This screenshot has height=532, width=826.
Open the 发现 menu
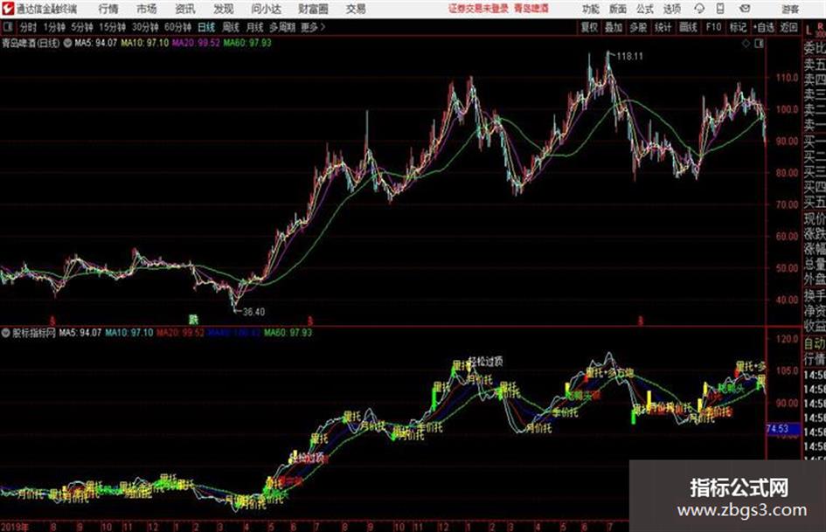[x=224, y=9]
